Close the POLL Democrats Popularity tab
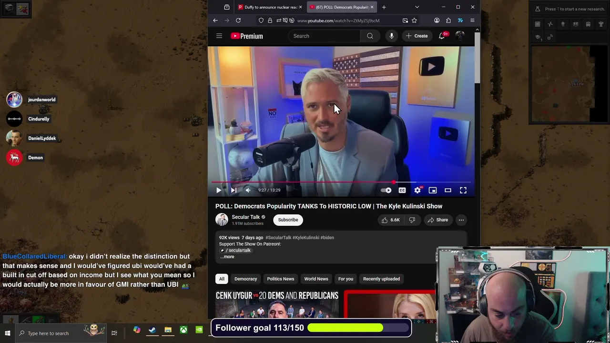 372,7
